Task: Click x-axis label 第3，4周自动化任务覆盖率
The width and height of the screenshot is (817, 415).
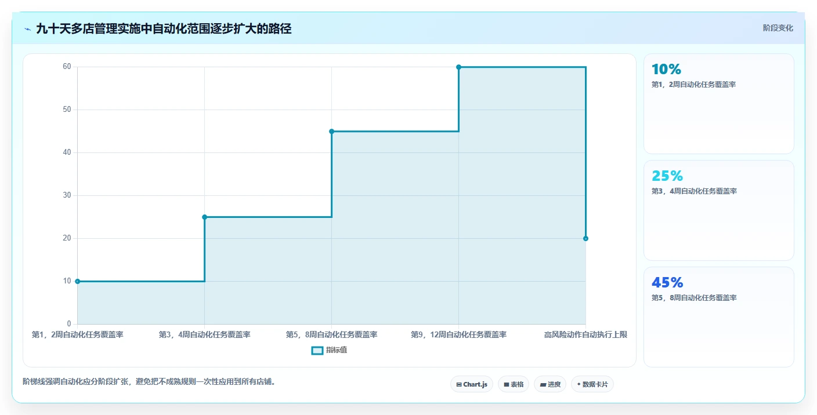Action: coord(204,335)
